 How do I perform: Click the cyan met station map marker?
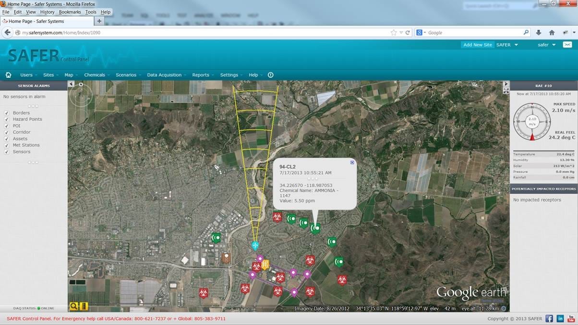255,245
